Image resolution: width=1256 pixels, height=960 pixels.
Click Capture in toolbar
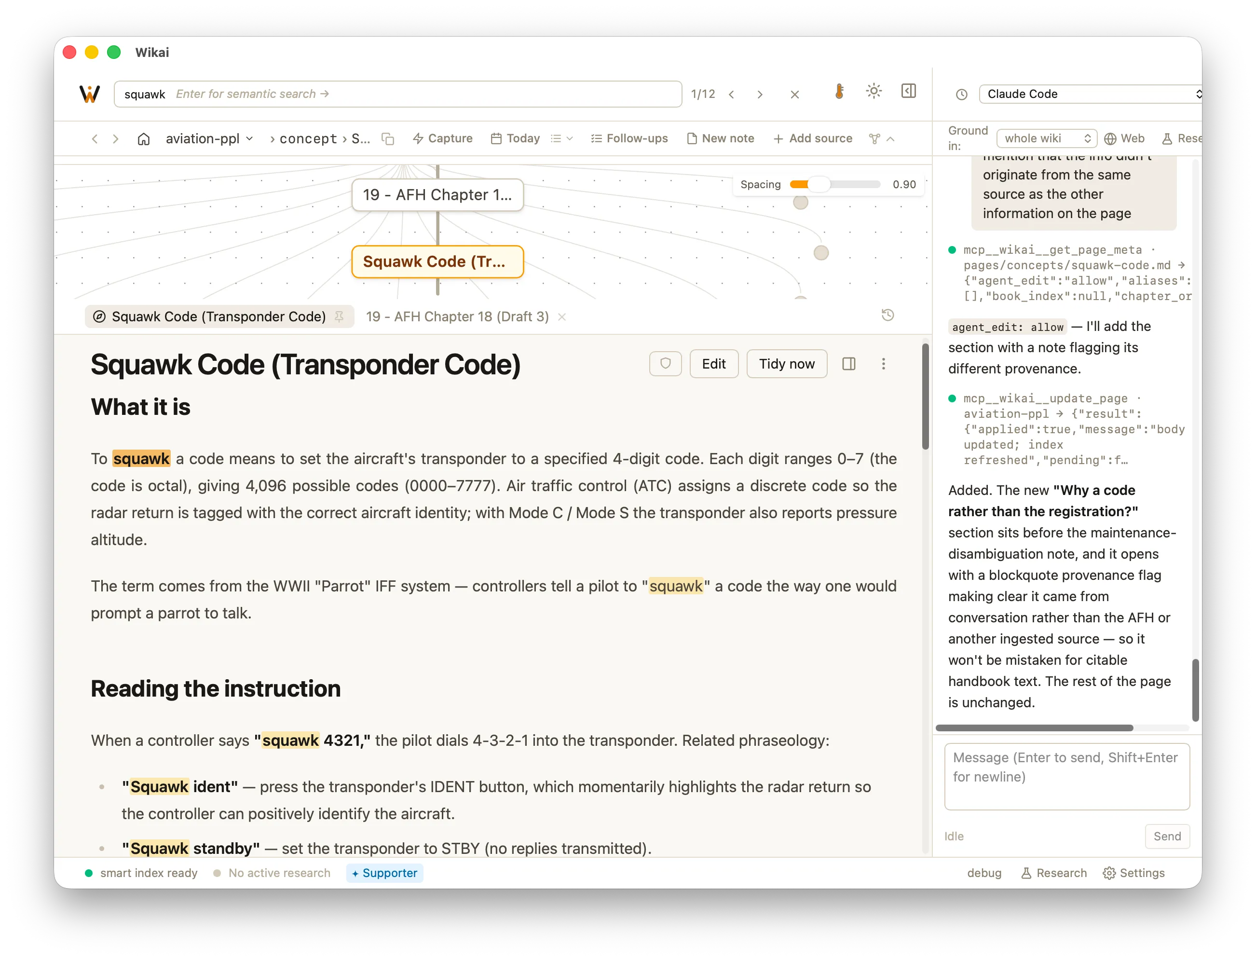coord(443,139)
